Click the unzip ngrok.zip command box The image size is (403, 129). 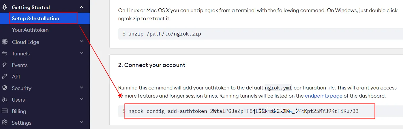260,34
